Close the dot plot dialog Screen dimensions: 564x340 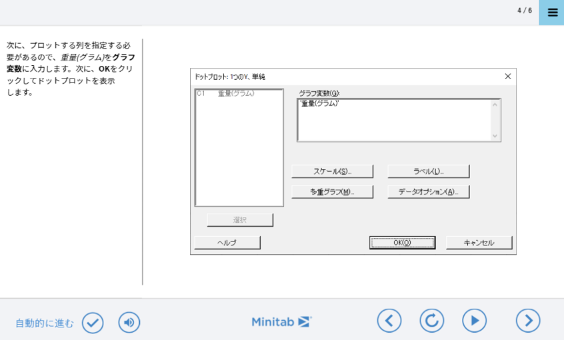point(507,77)
